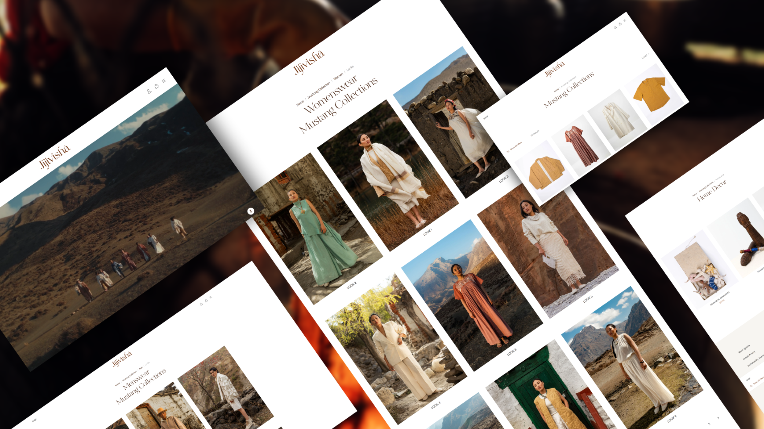Open the shopping bag on the Menswear page

(x=206, y=301)
